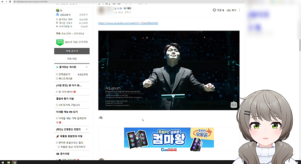Open the 형 이거 봤어? board

coord(65,92)
